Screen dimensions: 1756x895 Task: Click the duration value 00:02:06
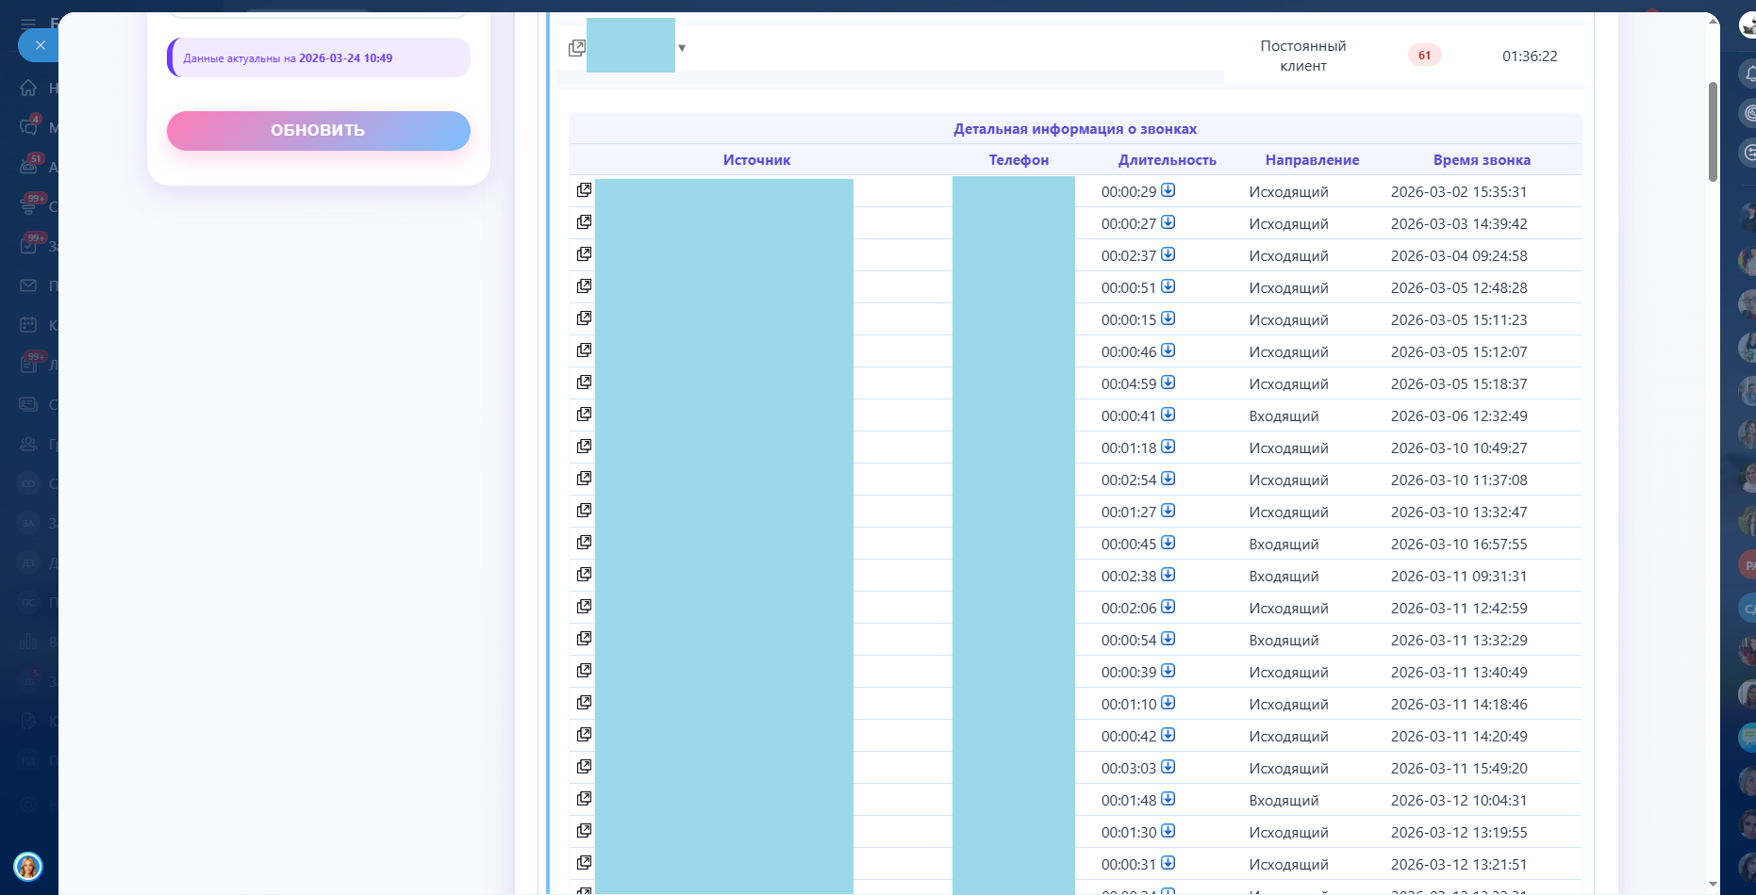click(x=1128, y=609)
